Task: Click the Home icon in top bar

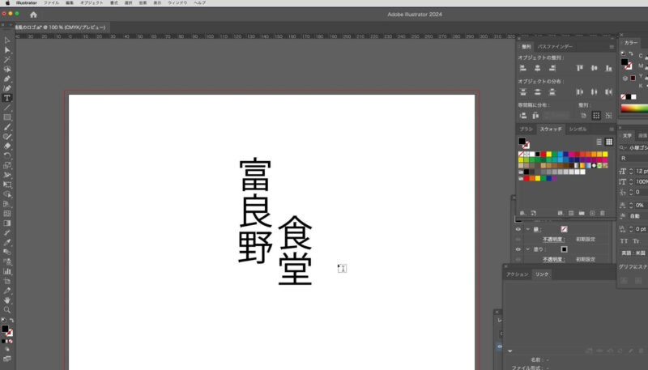Action: point(33,15)
